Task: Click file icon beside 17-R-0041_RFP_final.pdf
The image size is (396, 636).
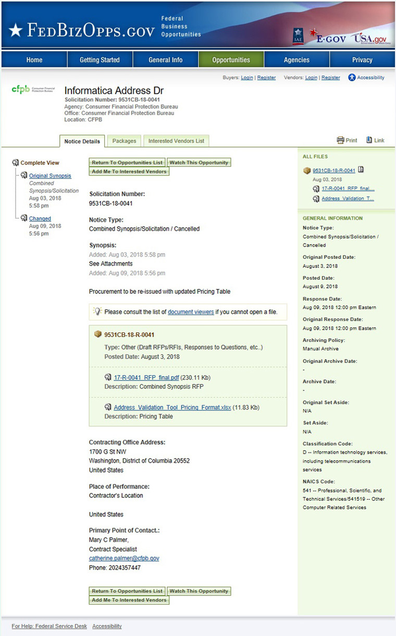Action: click(108, 377)
